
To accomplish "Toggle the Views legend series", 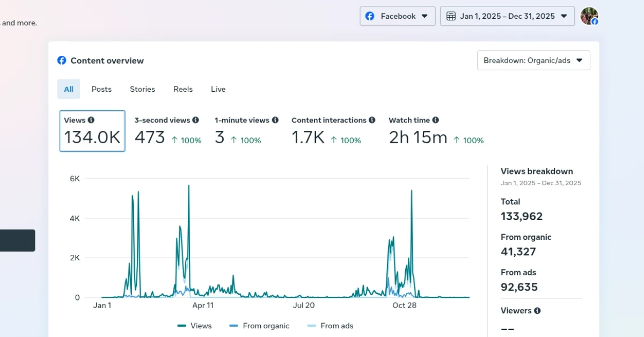I will 194,326.
